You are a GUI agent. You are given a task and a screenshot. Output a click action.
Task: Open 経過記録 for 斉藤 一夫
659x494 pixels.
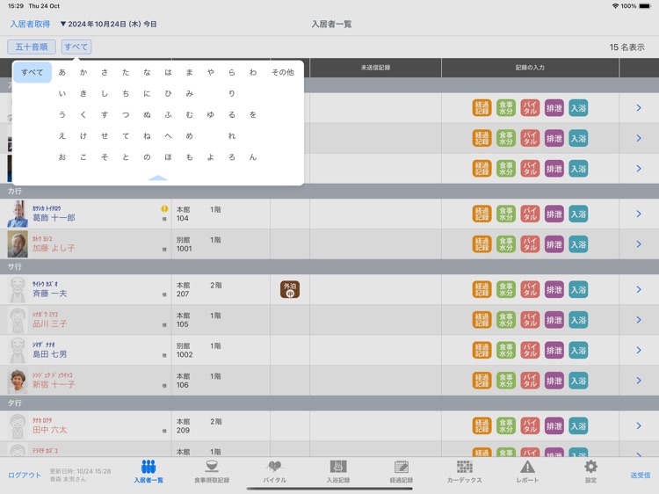pyautogui.click(x=482, y=290)
